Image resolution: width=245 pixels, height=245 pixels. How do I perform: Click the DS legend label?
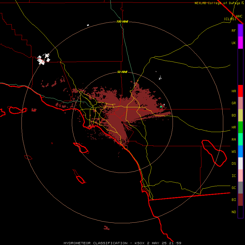tap(234, 163)
